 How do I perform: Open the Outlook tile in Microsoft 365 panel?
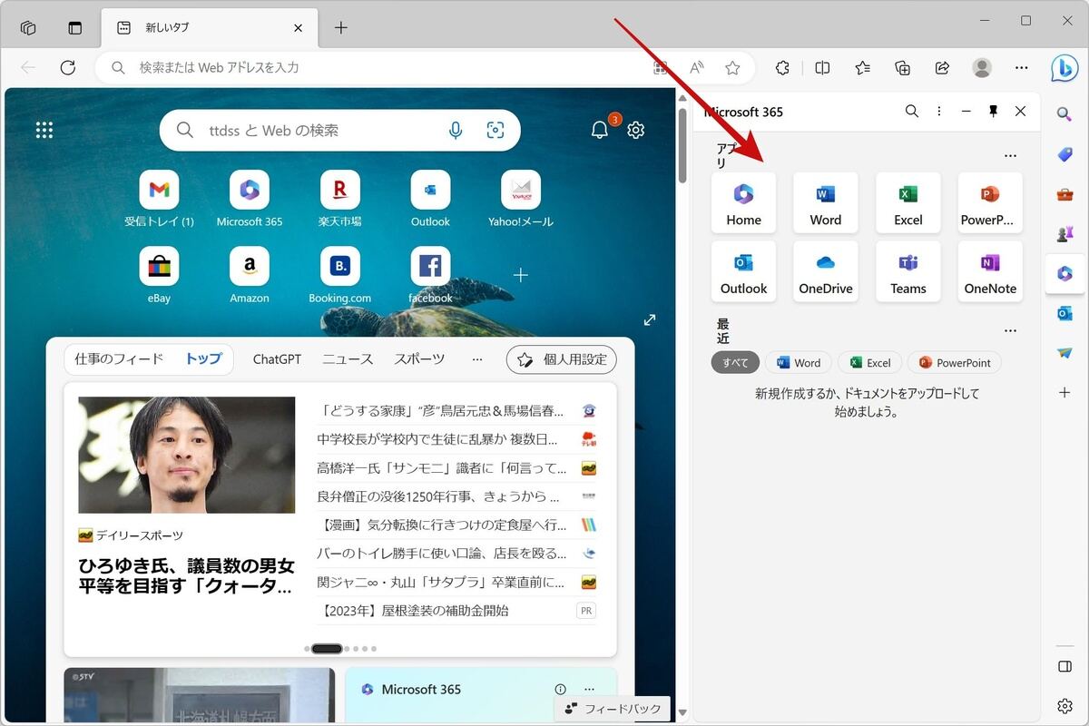(x=743, y=271)
